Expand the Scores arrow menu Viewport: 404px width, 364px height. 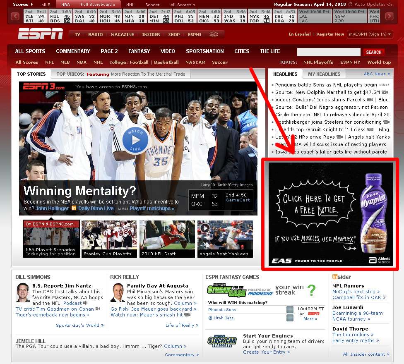click(23, 5)
